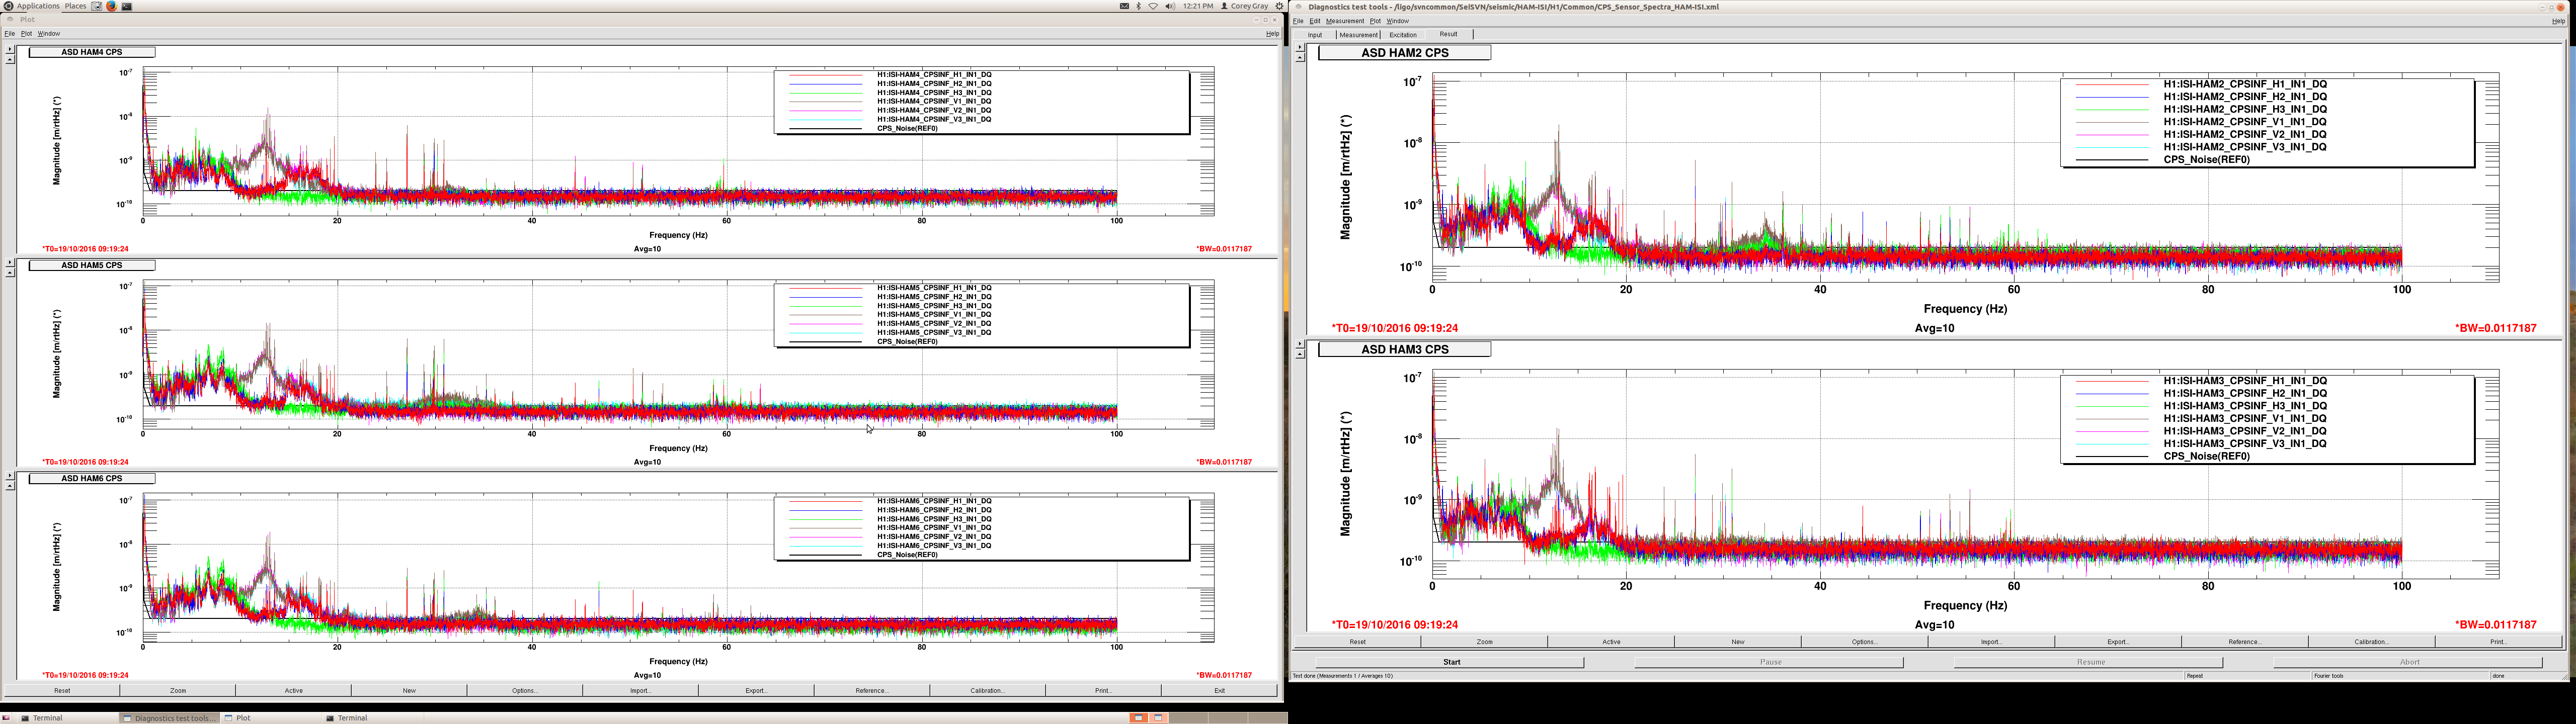This screenshot has width=2576, height=724.
Task: Click legend entry H1:ISI-HAM3_CPSINF_H1_IN1_DQ
Action: point(2245,381)
